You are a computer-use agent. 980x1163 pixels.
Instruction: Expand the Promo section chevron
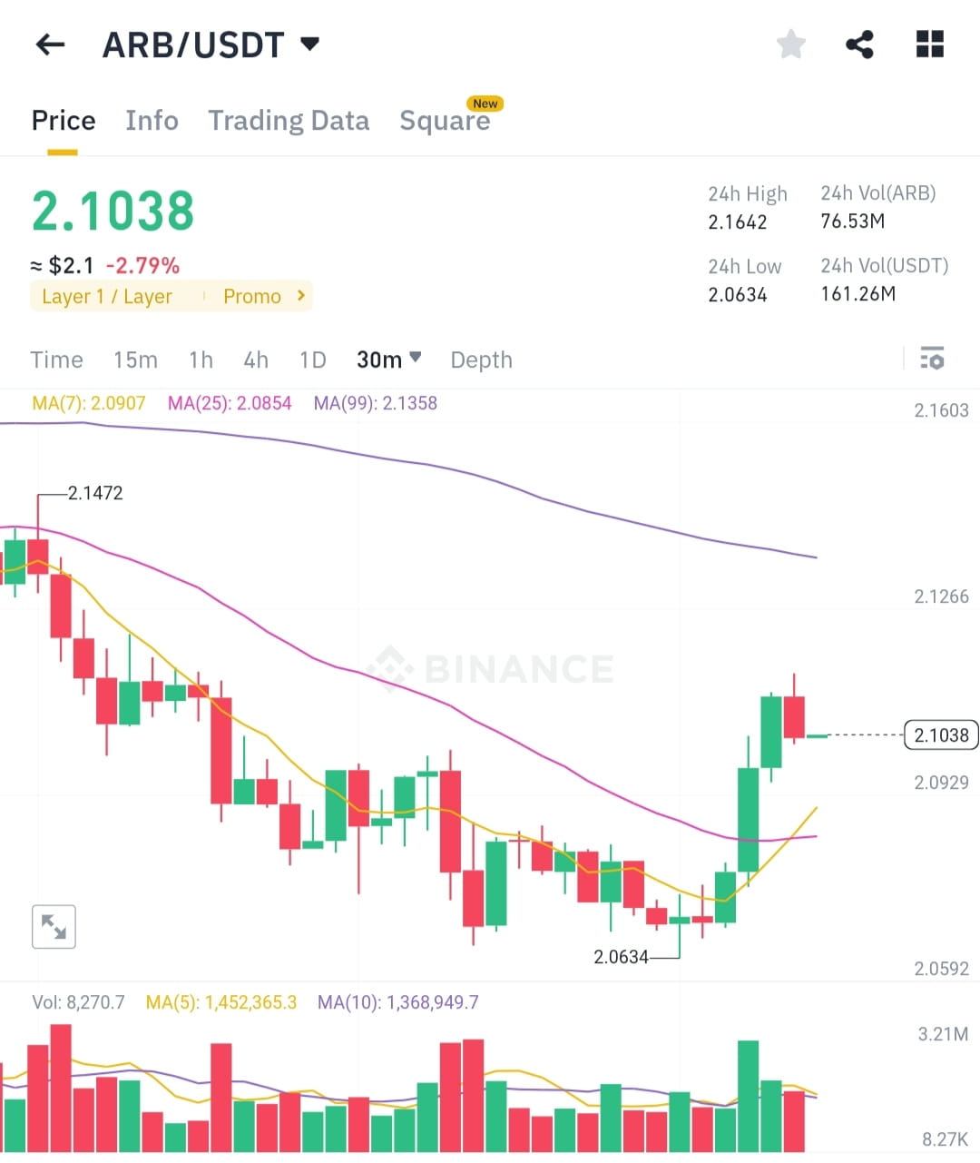[299, 296]
